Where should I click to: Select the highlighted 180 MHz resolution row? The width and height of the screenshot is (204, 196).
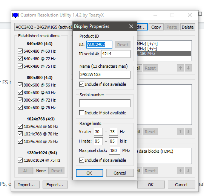pos(164,53)
